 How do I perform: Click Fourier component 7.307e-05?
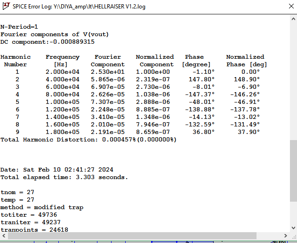(x=108, y=102)
